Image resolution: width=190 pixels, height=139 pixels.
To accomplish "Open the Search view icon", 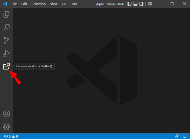I will pos(7,27).
